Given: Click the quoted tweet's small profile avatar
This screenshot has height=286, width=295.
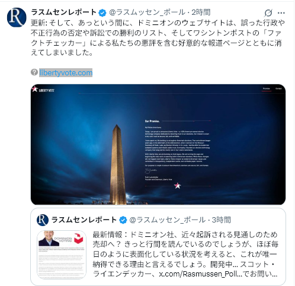Looking at the screenshot, I should pos(43,220).
